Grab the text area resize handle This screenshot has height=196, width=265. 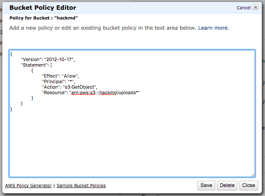click(253, 174)
